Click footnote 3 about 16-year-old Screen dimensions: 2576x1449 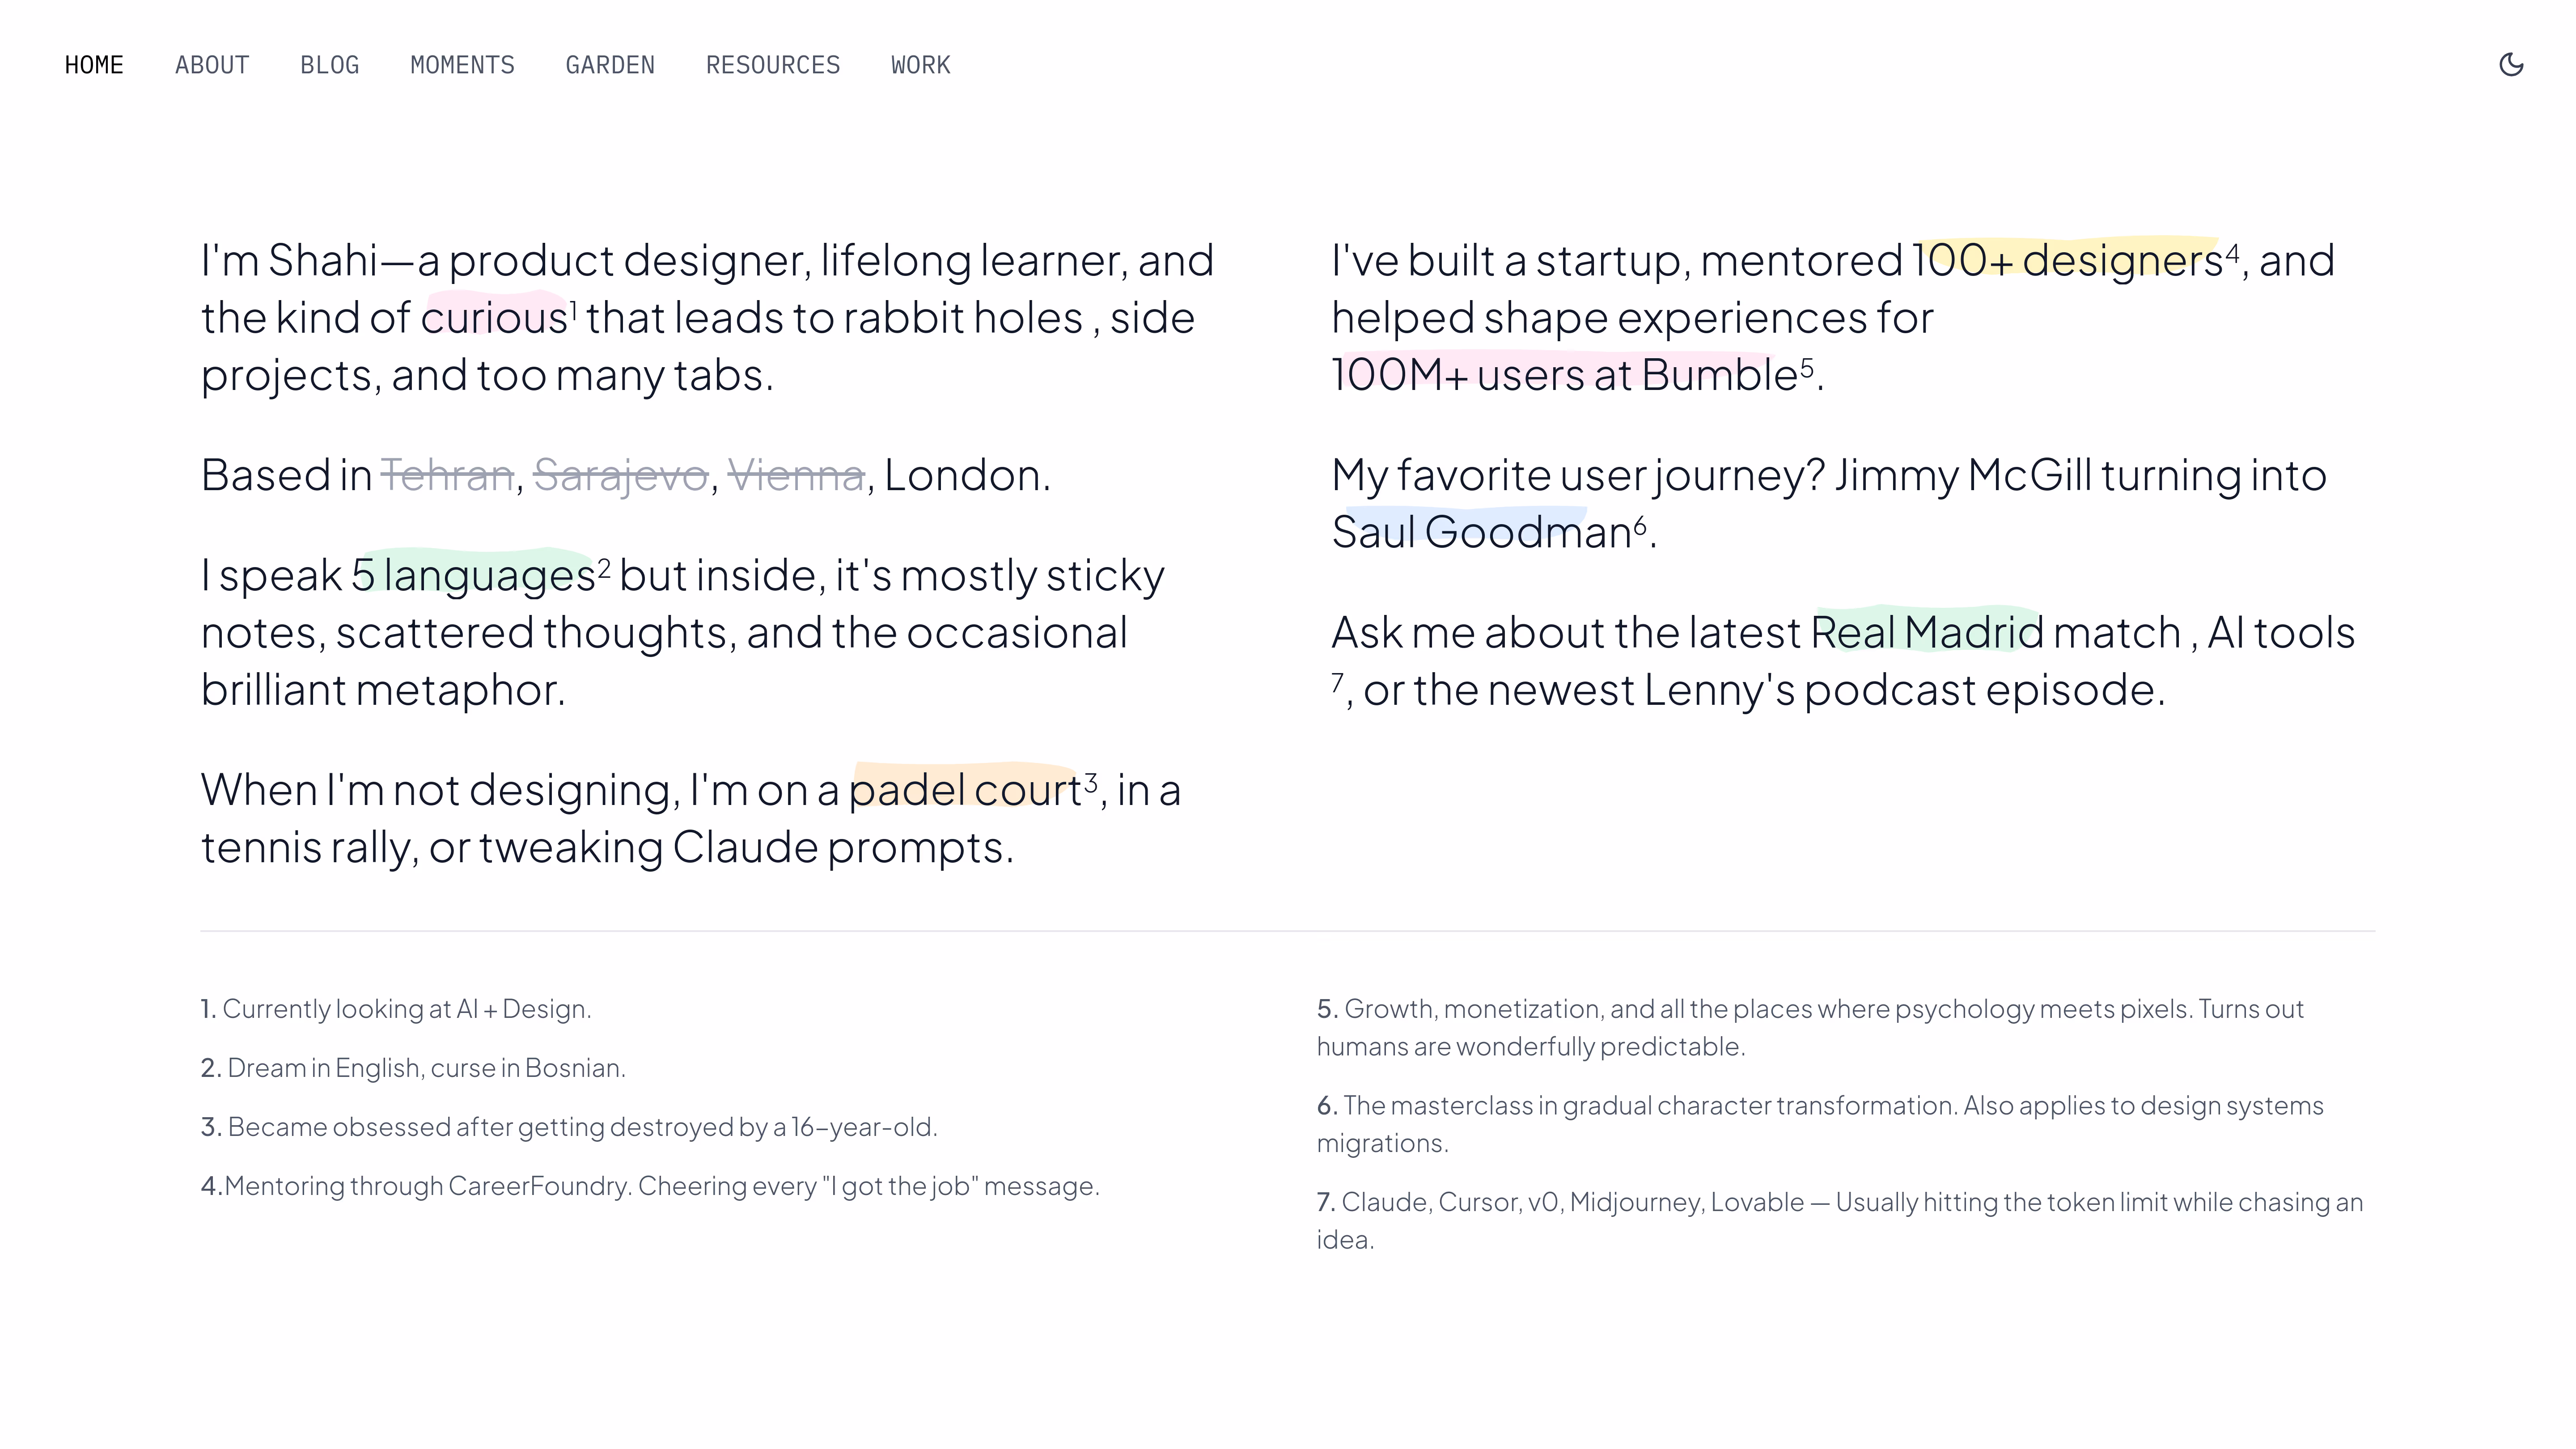(569, 1127)
